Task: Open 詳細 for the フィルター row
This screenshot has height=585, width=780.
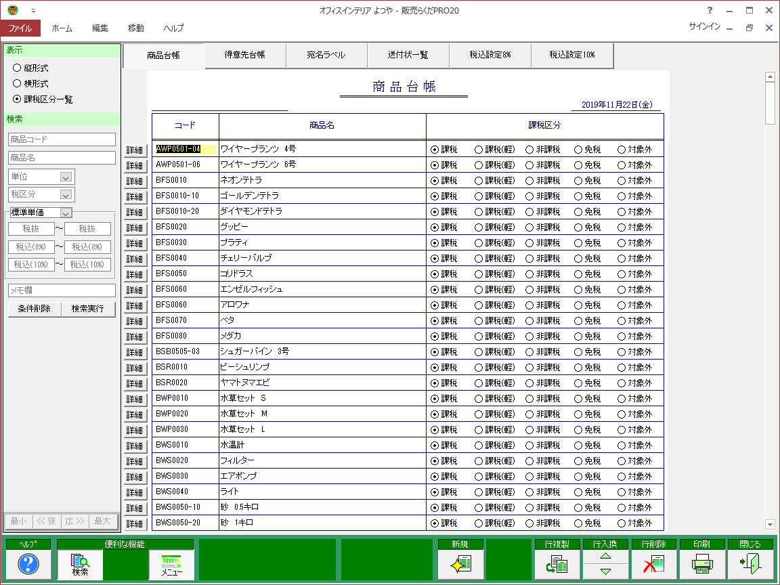Action: [x=135, y=461]
